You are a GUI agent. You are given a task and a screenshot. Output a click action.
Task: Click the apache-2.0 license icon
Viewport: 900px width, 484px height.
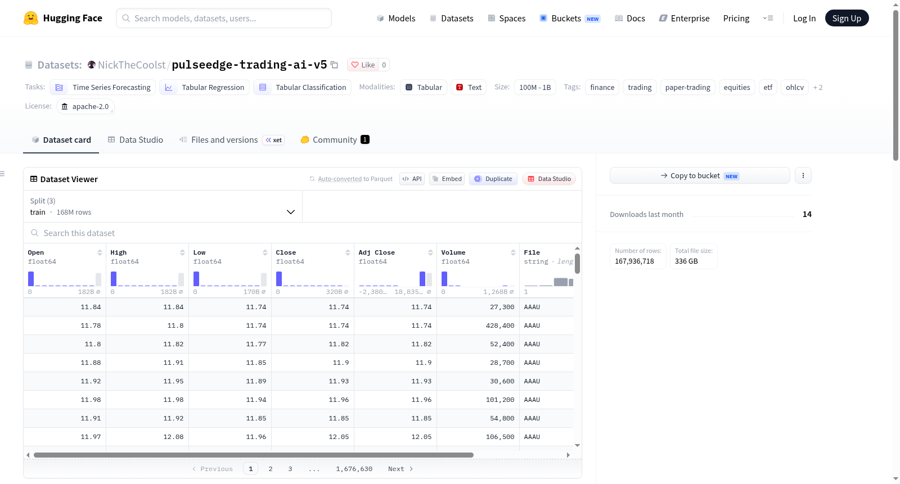[65, 106]
